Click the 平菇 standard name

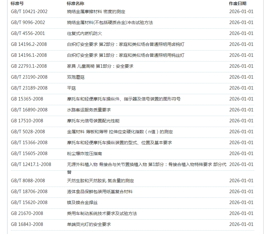pyautogui.click(x=71, y=88)
